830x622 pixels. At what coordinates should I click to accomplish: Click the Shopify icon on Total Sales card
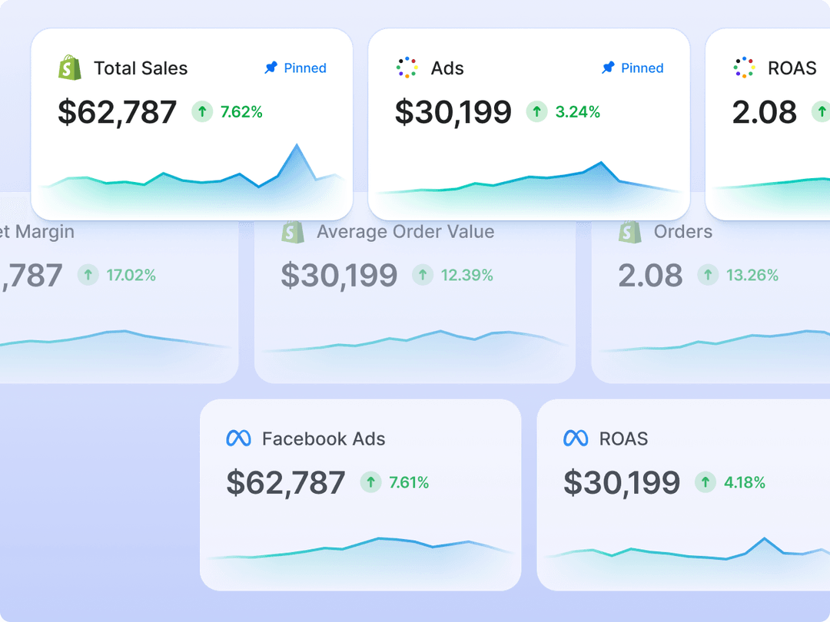70,68
